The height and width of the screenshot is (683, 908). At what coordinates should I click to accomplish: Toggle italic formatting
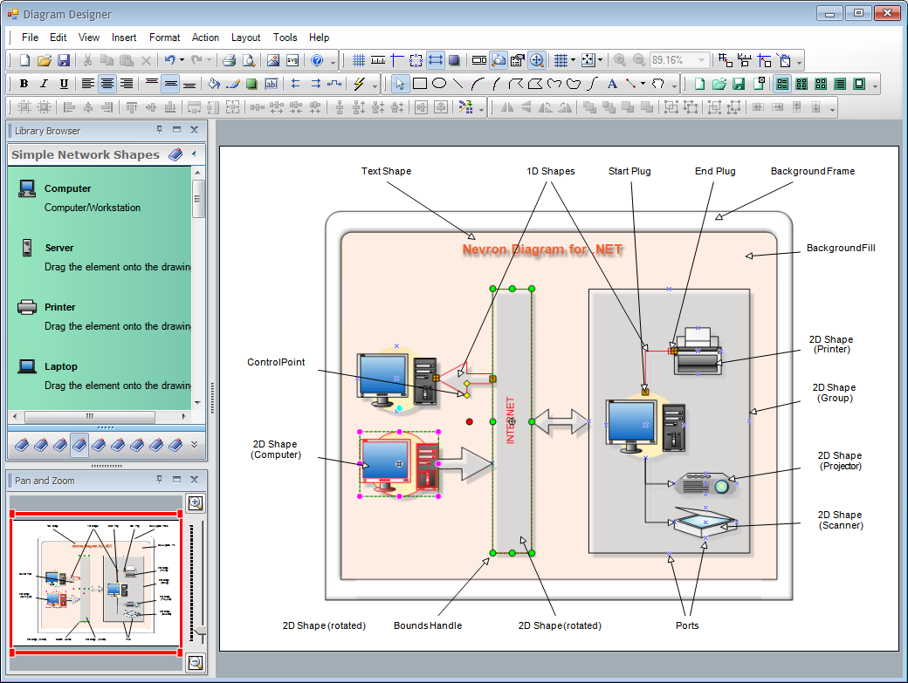click(44, 84)
